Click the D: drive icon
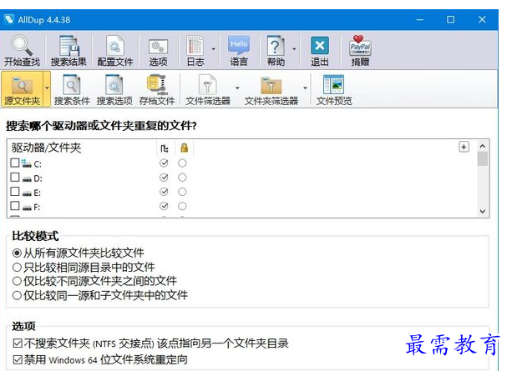507x371 pixels. pos(27,179)
